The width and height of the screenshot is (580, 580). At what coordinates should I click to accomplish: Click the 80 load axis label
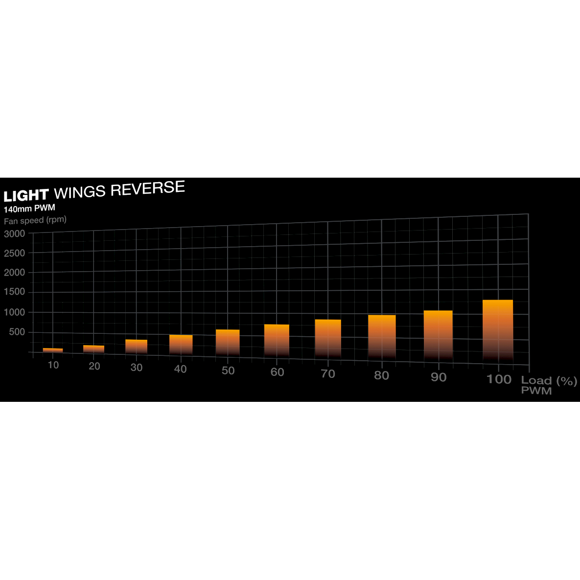(x=382, y=375)
